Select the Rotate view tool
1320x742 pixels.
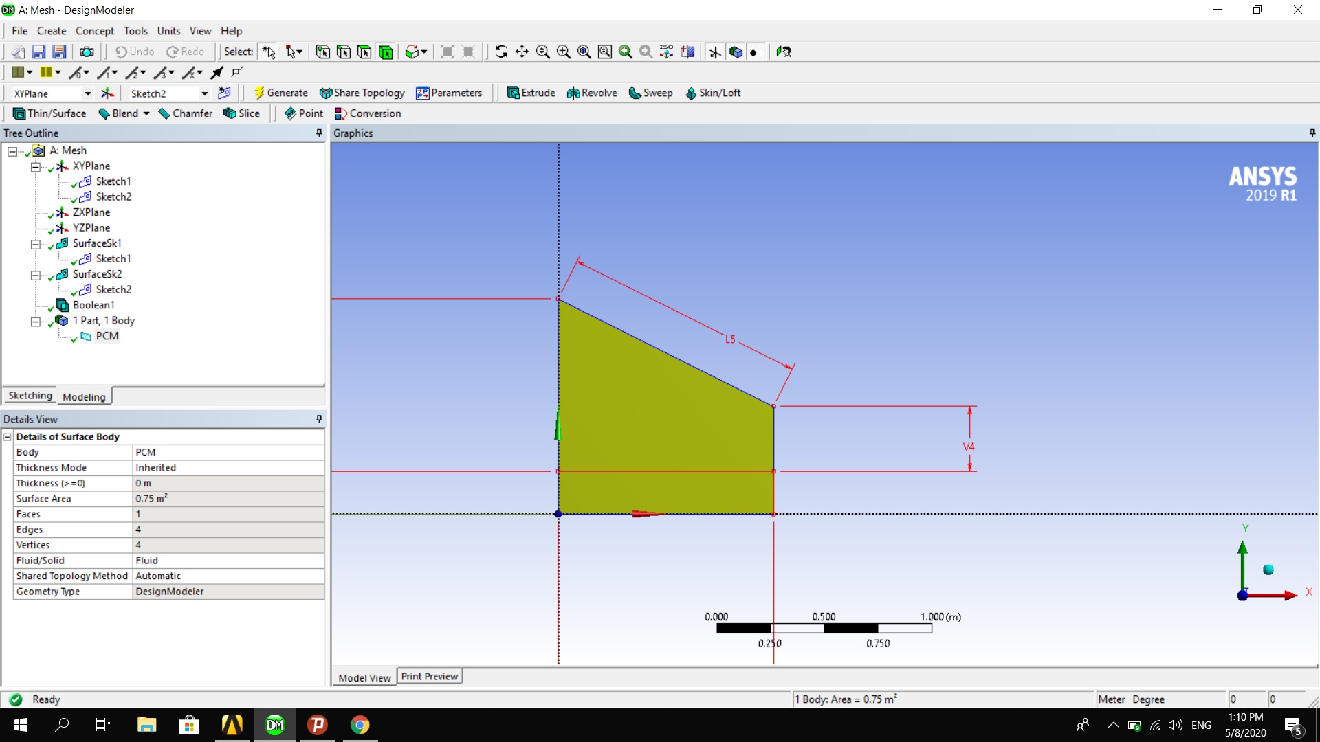[x=501, y=52]
